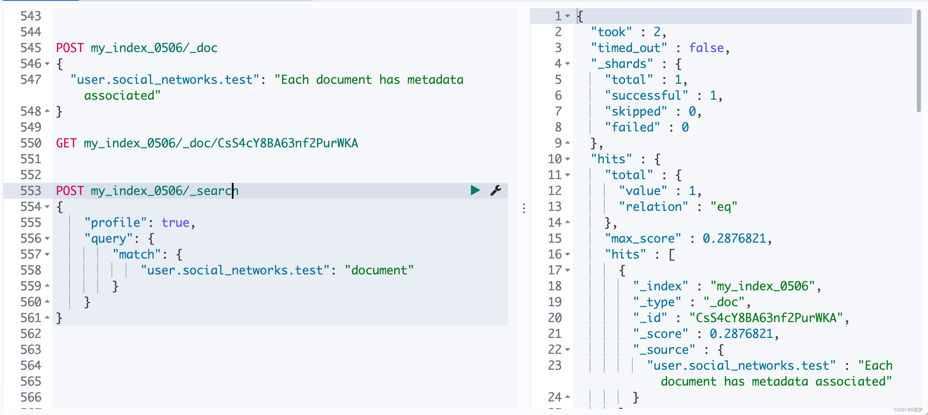Viewport: 928px width, 415px height.
Task: Click the "took" : 2 response line
Action: pyautogui.click(x=628, y=32)
